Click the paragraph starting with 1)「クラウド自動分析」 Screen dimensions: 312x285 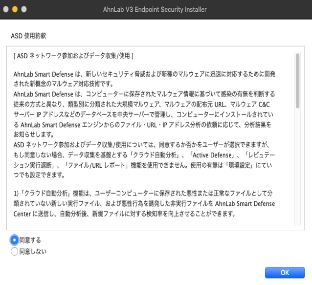(144, 203)
